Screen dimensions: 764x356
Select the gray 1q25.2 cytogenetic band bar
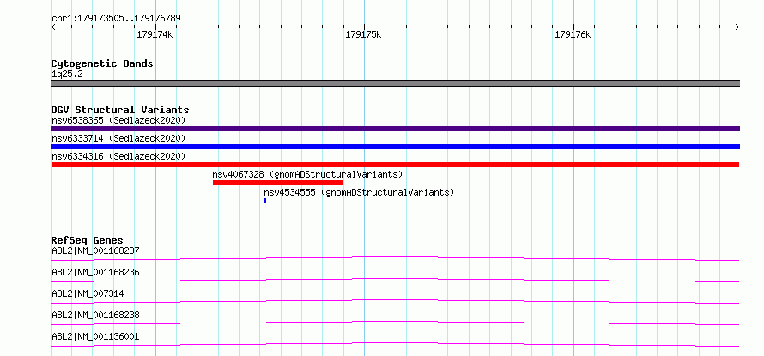[395, 83]
